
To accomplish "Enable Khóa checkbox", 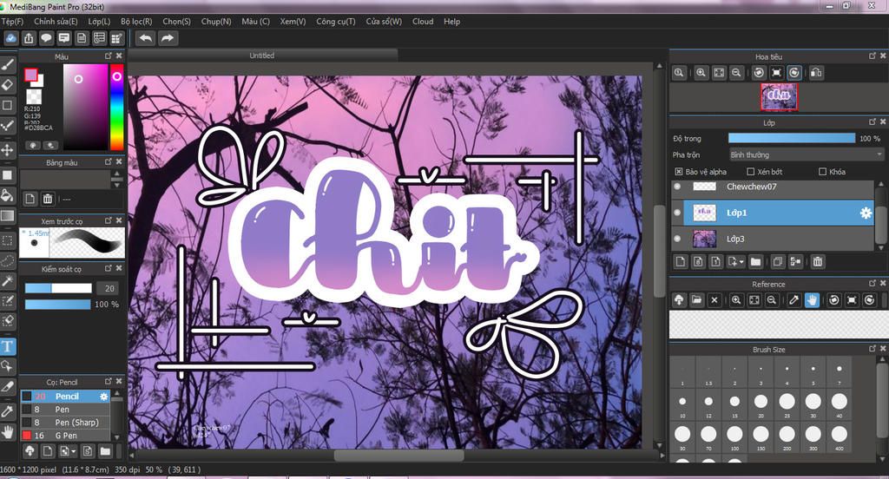I will (x=823, y=172).
